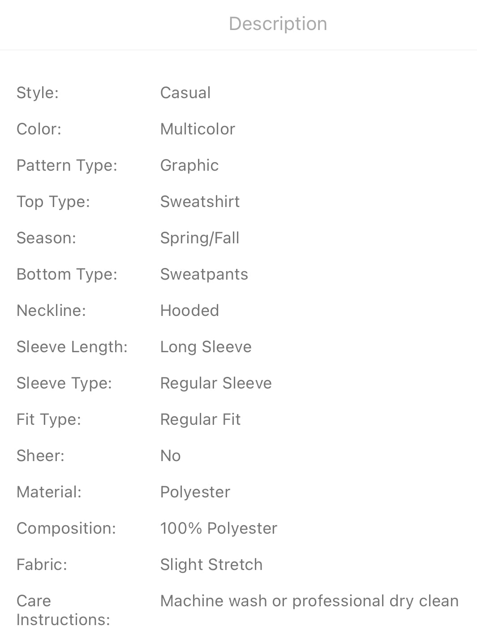This screenshot has height=639, width=477.
Task: Tap the Sweatshirt top type value
Action: [x=200, y=202]
